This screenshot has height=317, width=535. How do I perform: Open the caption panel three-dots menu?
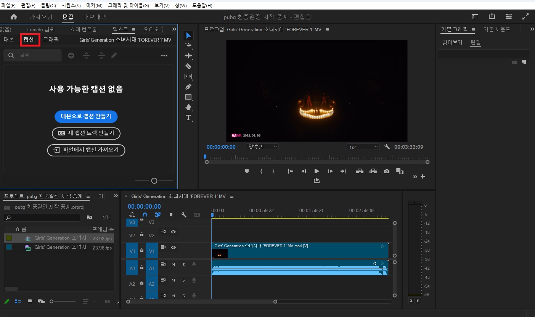click(x=164, y=56)
